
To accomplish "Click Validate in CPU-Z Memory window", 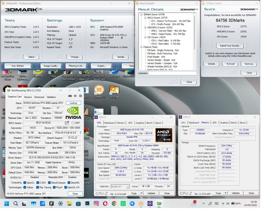I will [x=236, y=194].
